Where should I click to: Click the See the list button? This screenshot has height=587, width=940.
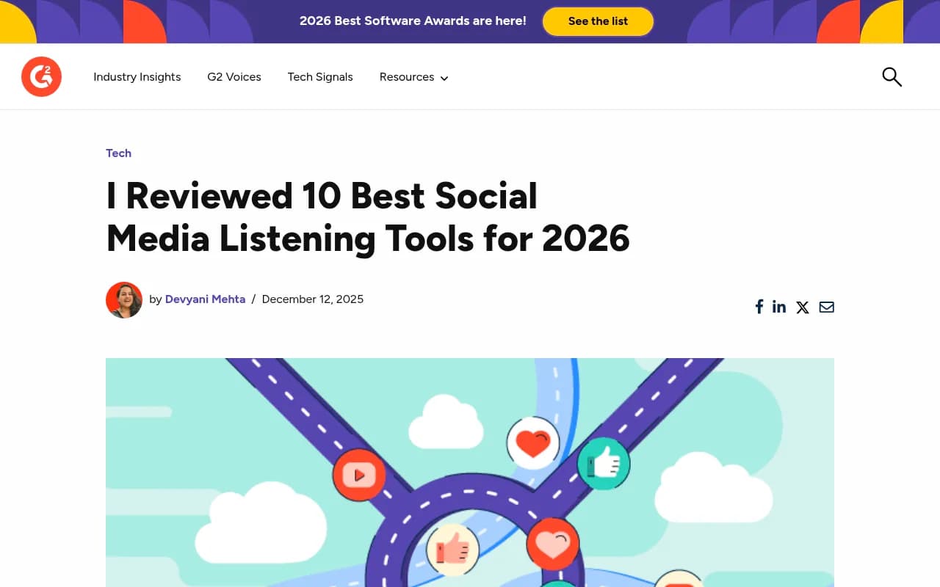(x=598, y=21)
